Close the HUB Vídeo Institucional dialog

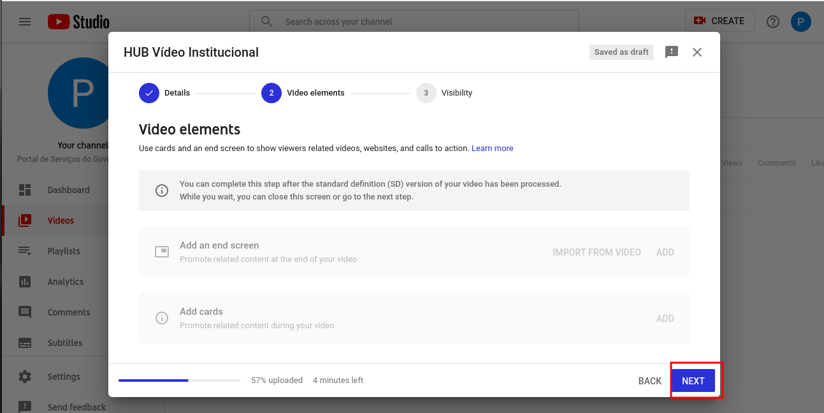click(697, 52)
